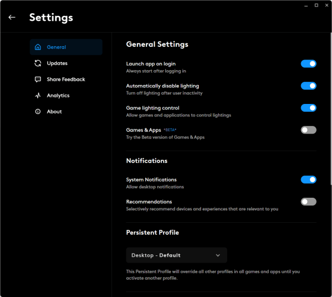Disable Launch app on login toggle
332x297 pixels.
[x=308, y=64]
